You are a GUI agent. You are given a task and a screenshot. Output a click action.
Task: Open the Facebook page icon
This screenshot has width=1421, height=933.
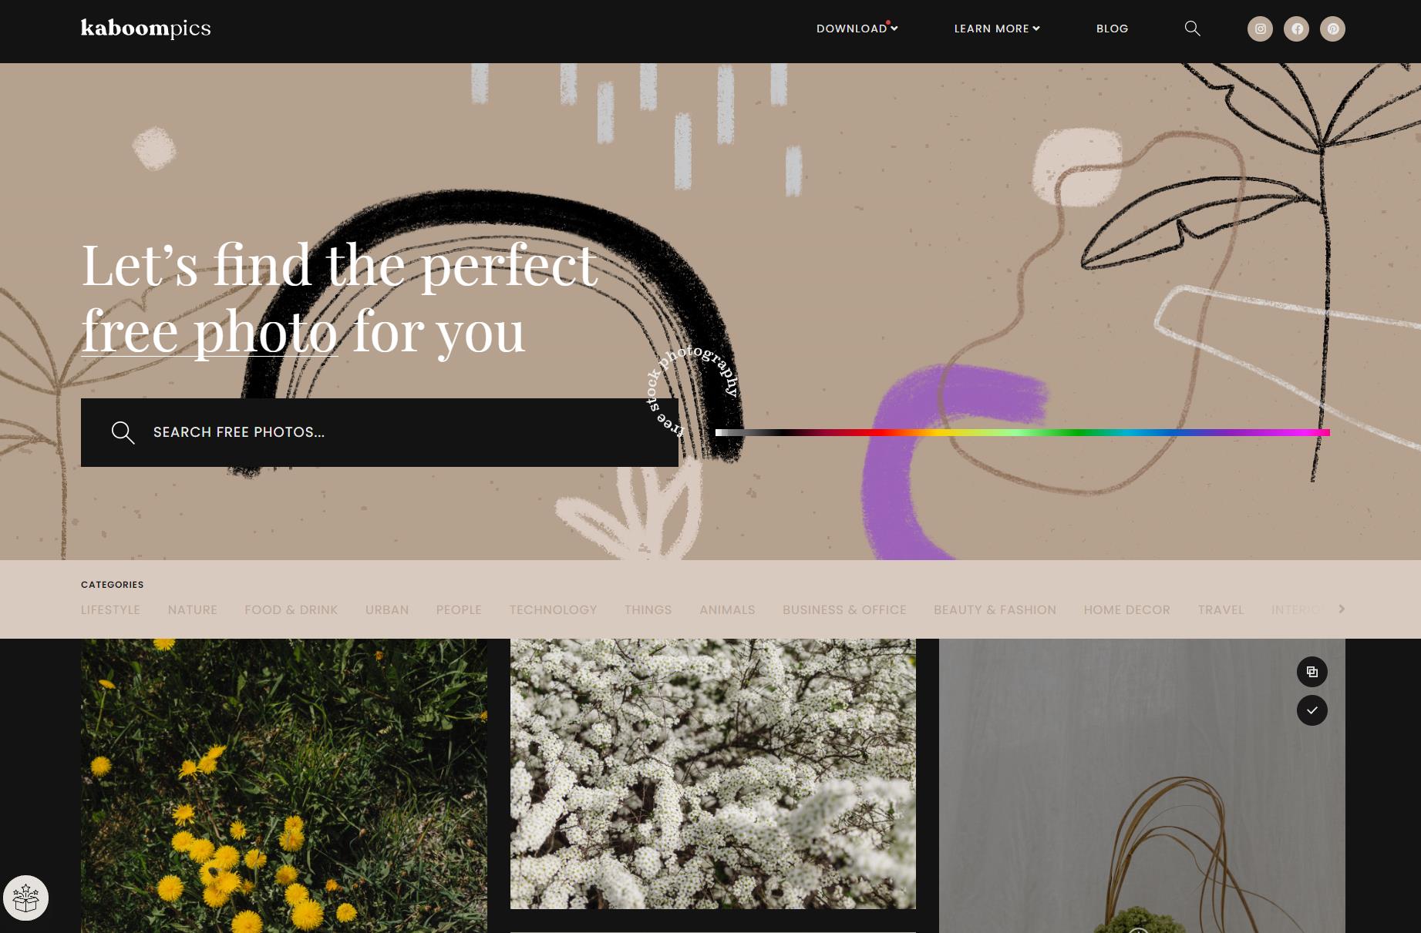pos(1296,29)
